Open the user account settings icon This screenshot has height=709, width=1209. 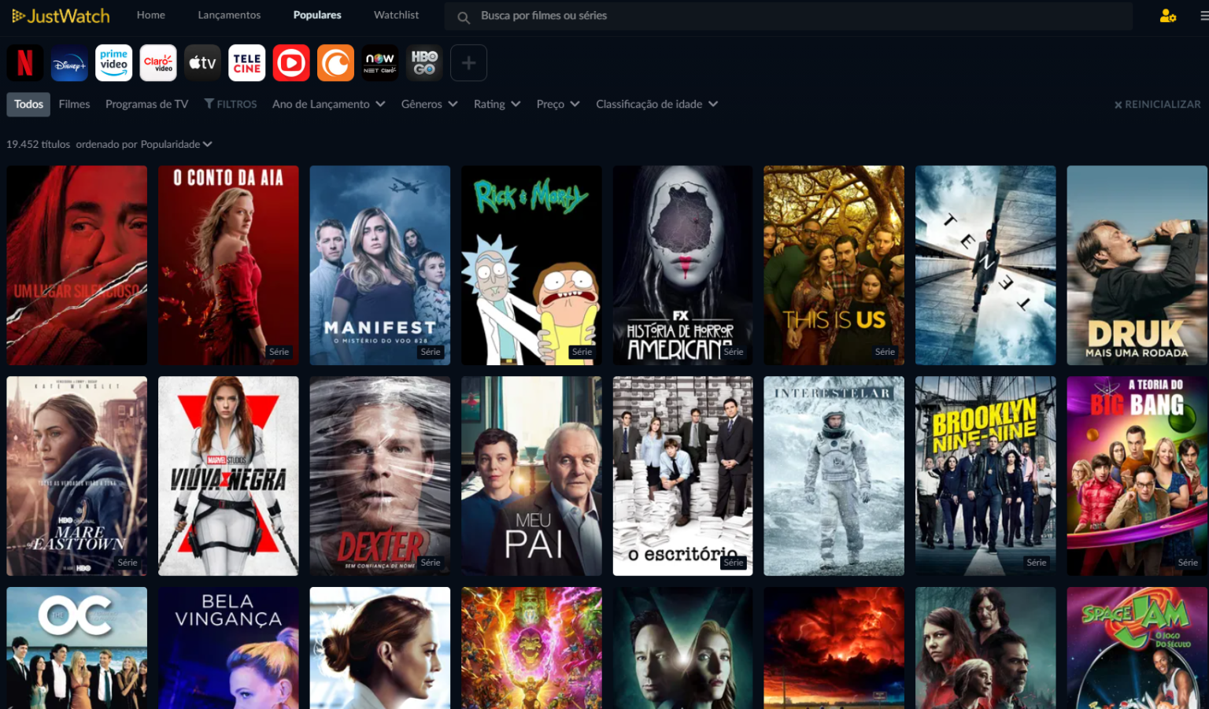tap(1167, 16)
